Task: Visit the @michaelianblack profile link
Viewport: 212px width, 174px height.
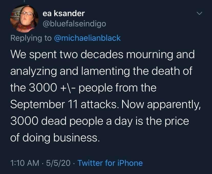Action: (87, 38)
